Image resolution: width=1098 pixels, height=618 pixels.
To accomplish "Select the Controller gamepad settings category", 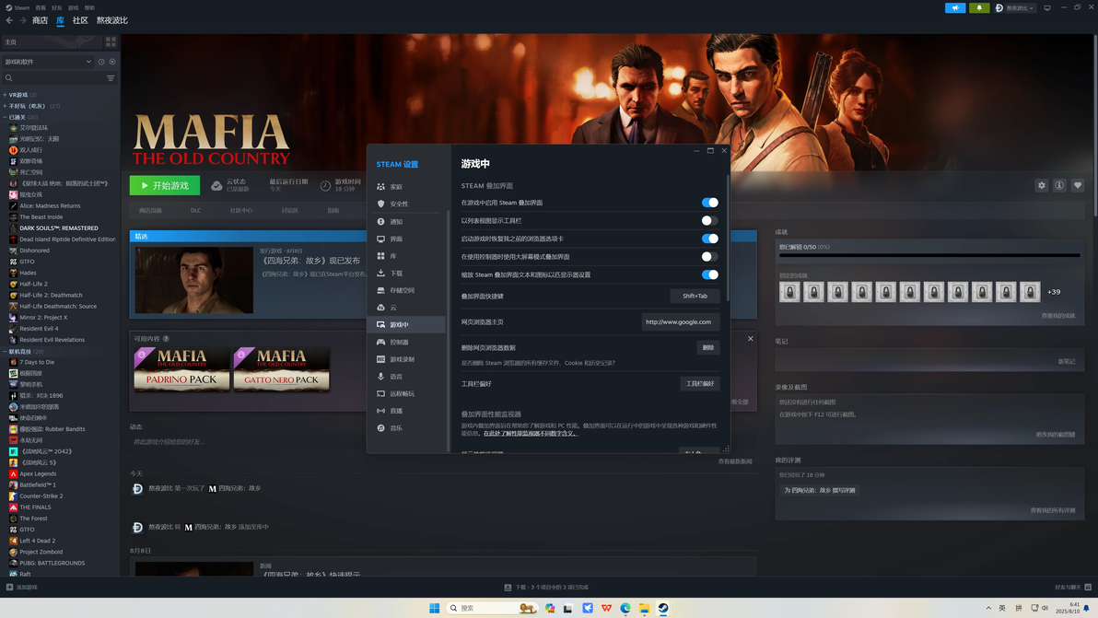I will (x=406, y=343).
